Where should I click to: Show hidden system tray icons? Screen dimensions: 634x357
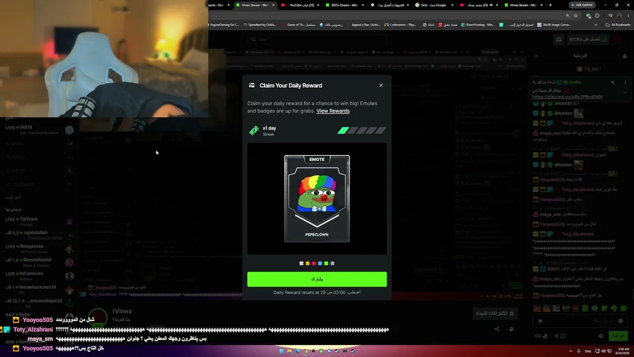pyautogui.click(x=570, y=351)
